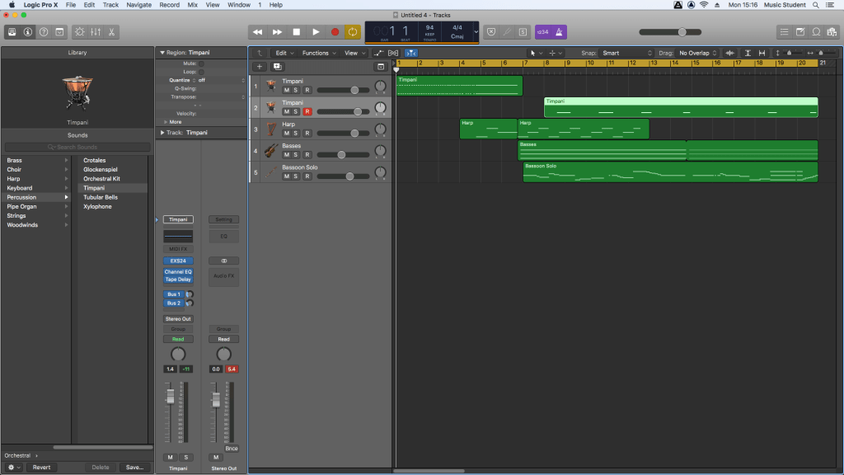Adjust the master volume slider
The height and width of the screenshot is (475, 844).
click(682, 32)
